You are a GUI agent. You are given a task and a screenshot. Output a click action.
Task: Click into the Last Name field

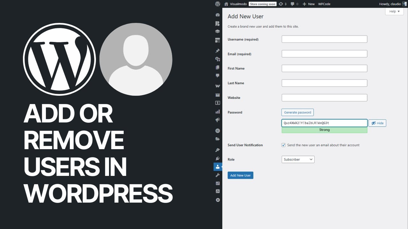(x=324, y=83)
